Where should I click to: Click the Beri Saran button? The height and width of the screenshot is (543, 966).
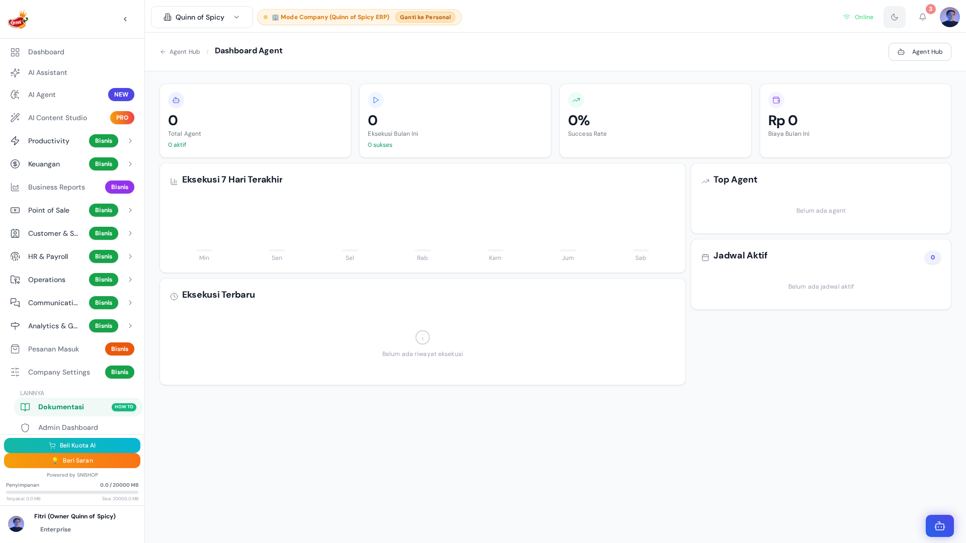(x=72, y=461)
